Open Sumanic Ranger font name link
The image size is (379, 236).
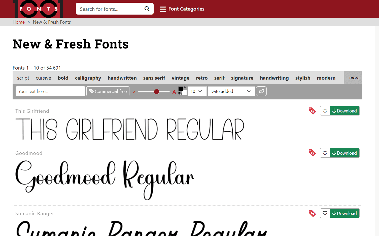[x=35, y=213]
